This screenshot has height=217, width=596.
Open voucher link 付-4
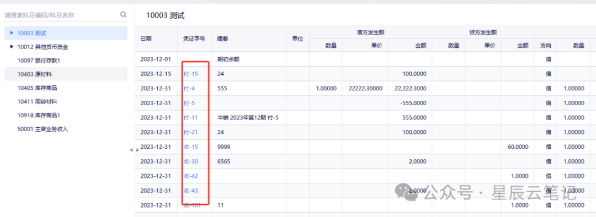coord(189,88)
